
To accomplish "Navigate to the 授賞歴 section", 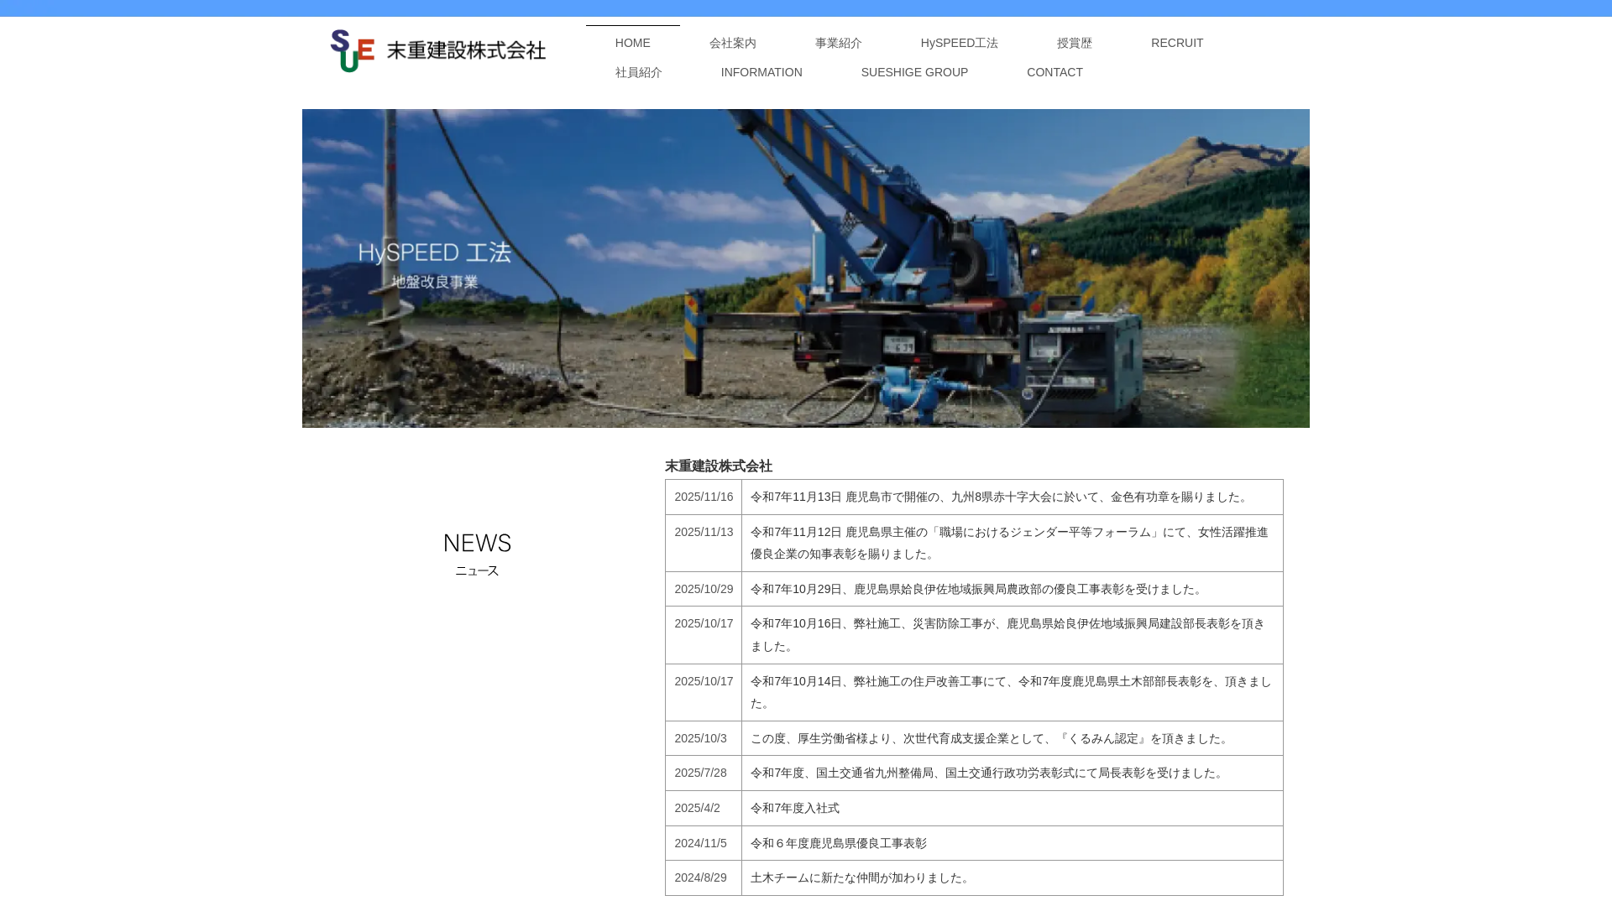I will (1076, 43).
